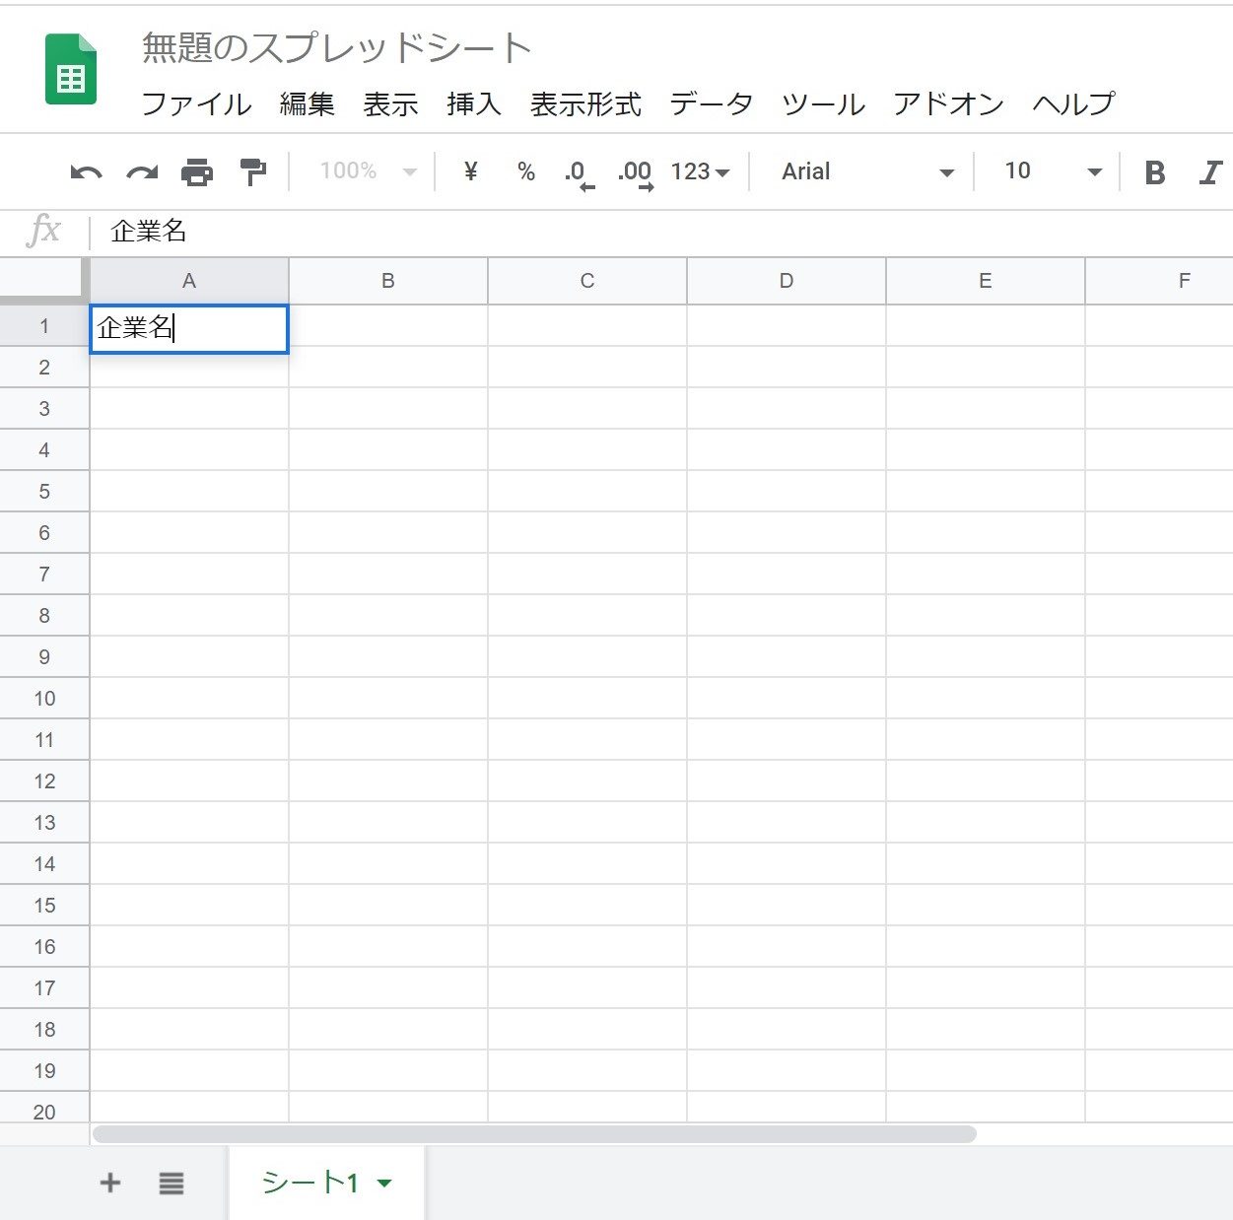Add a new sheet with plus button

[110, 1183]
